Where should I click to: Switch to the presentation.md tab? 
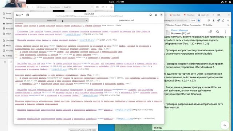(126, 20)
